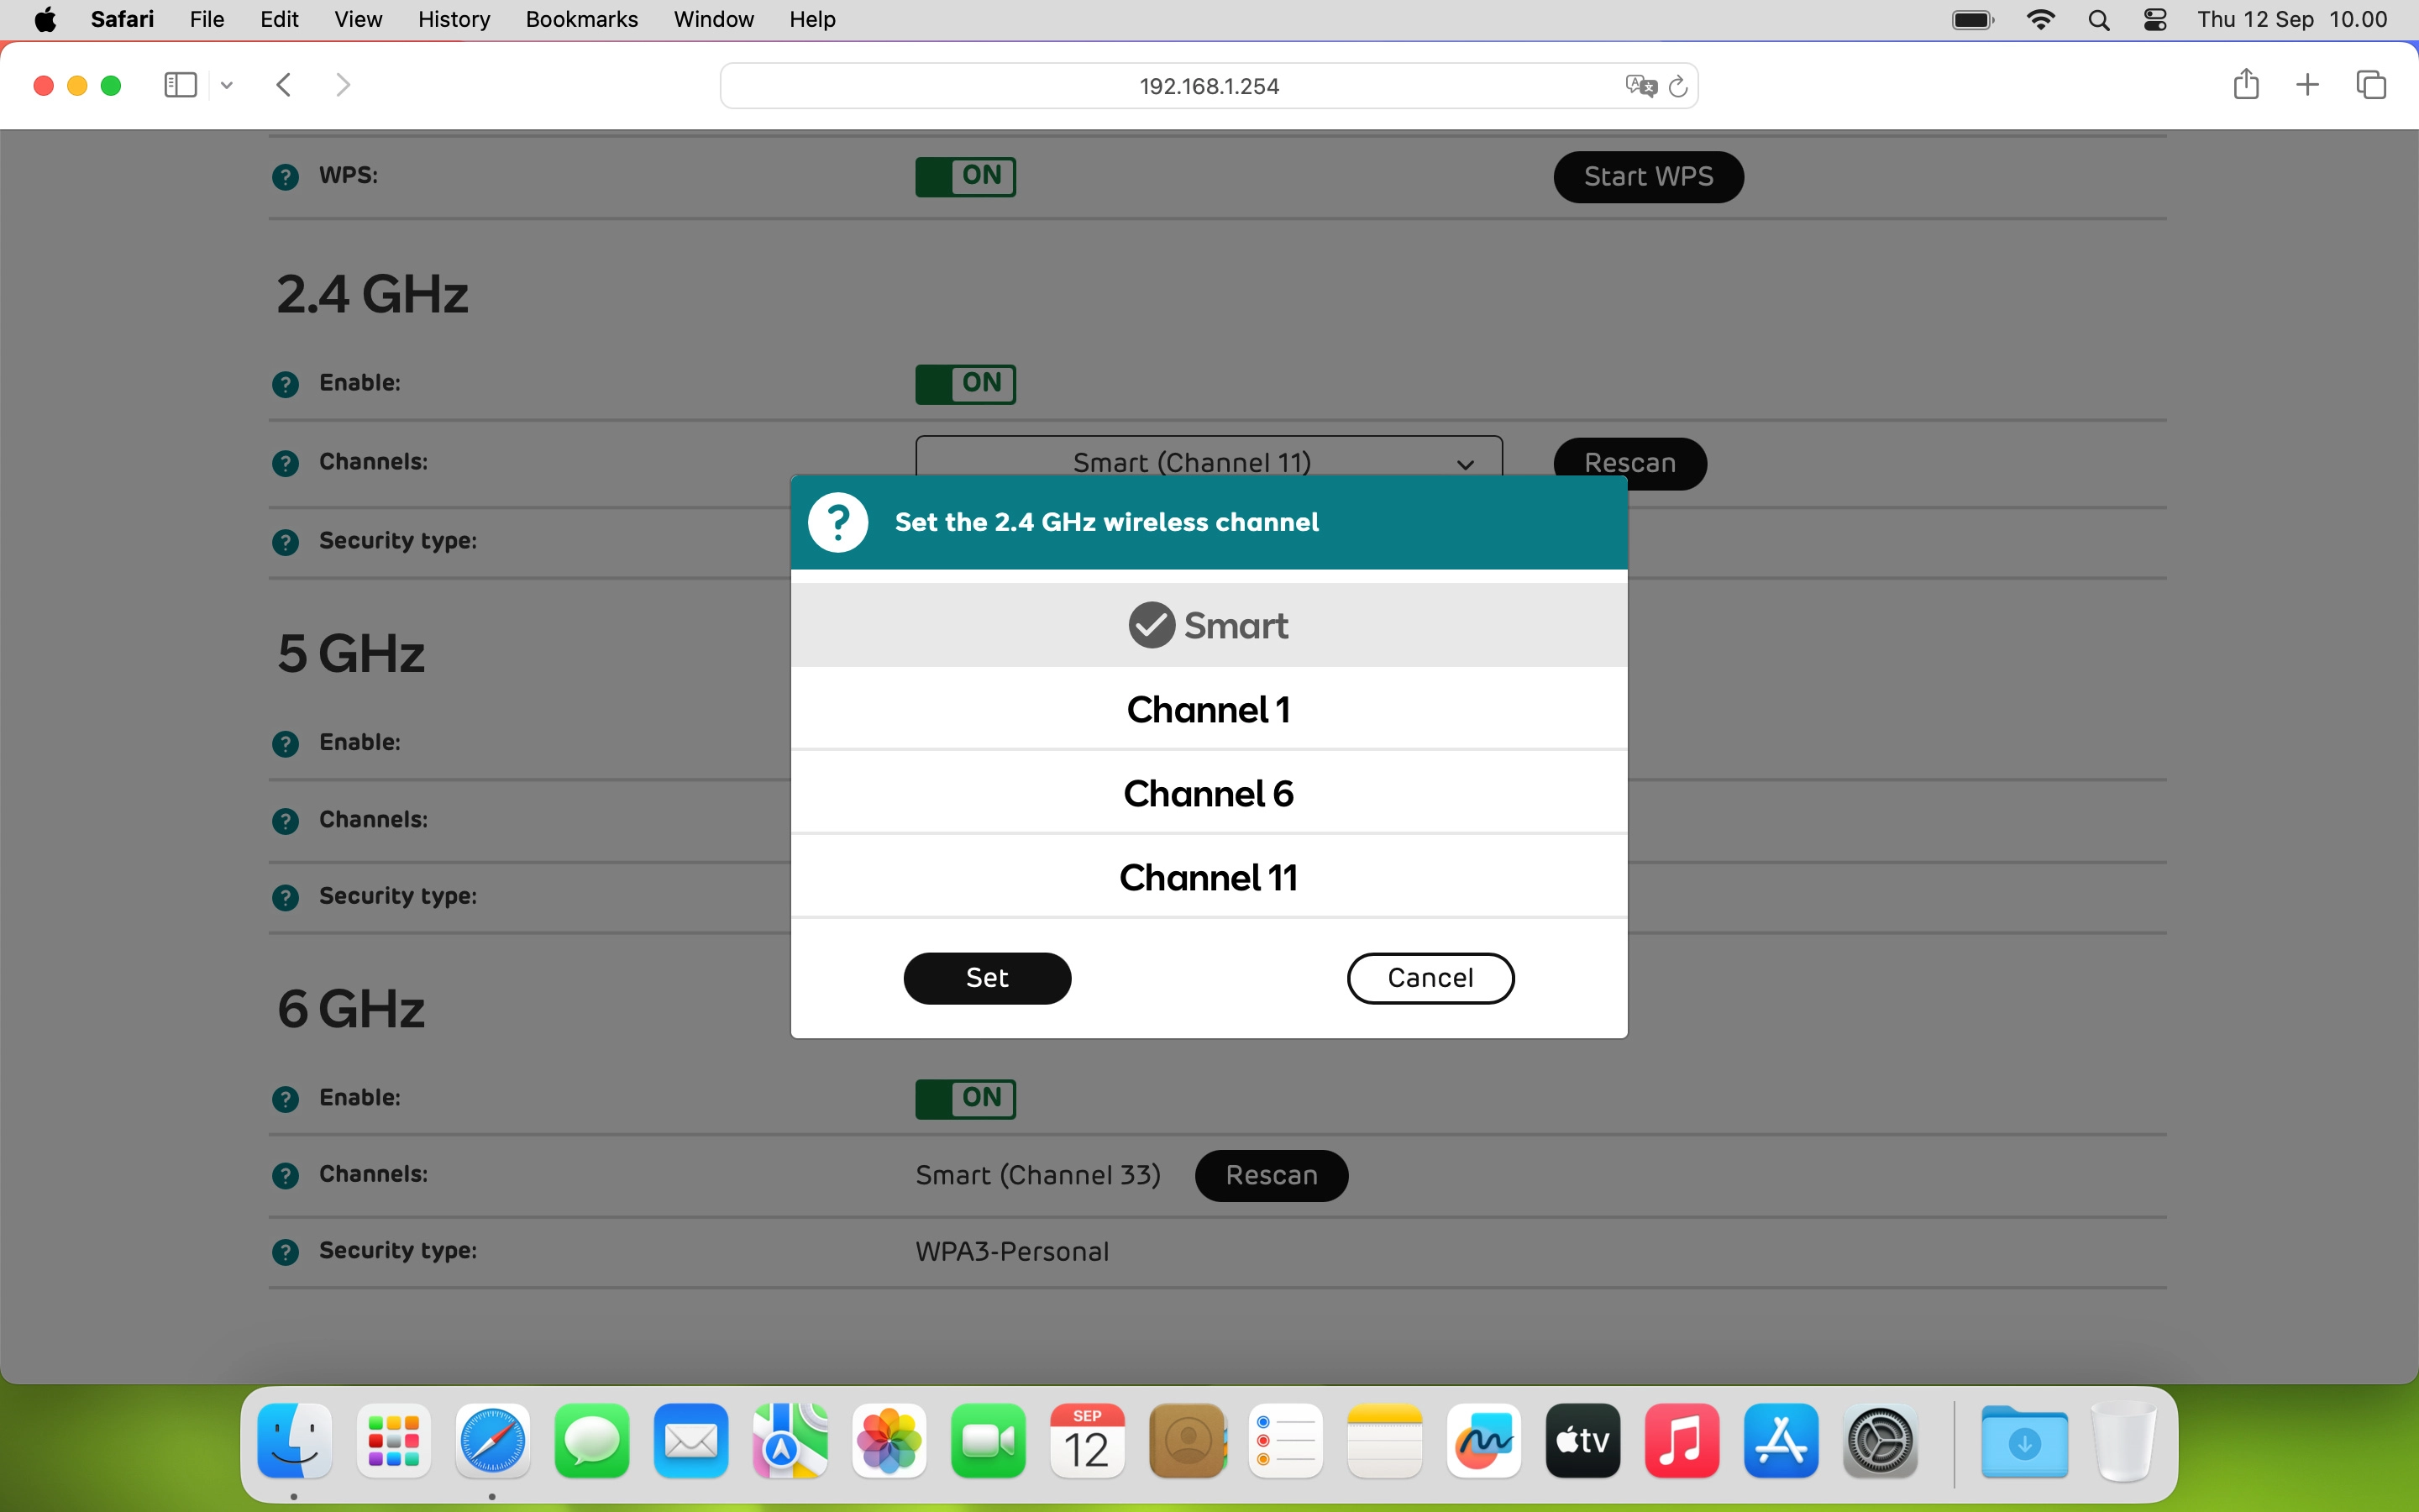
Task: Turn off the 6 GHz Enable toggle
Action: pos(966,1098)
